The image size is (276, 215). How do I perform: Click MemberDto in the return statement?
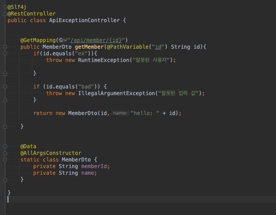tap(83, 113)
